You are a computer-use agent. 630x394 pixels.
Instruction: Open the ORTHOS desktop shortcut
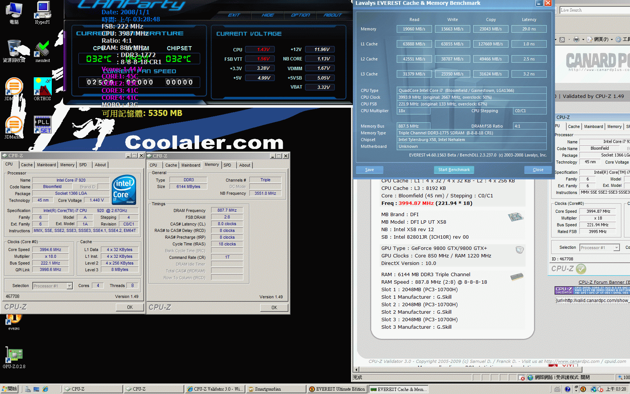[x=42, y=89]
